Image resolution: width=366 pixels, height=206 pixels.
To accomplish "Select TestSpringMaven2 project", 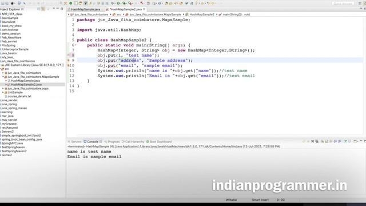I will (x=14, y=151).
